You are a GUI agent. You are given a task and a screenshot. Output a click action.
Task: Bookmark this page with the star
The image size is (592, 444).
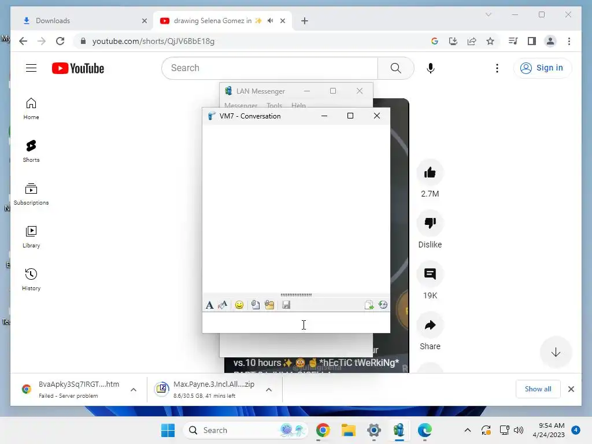tap(490, 41)
